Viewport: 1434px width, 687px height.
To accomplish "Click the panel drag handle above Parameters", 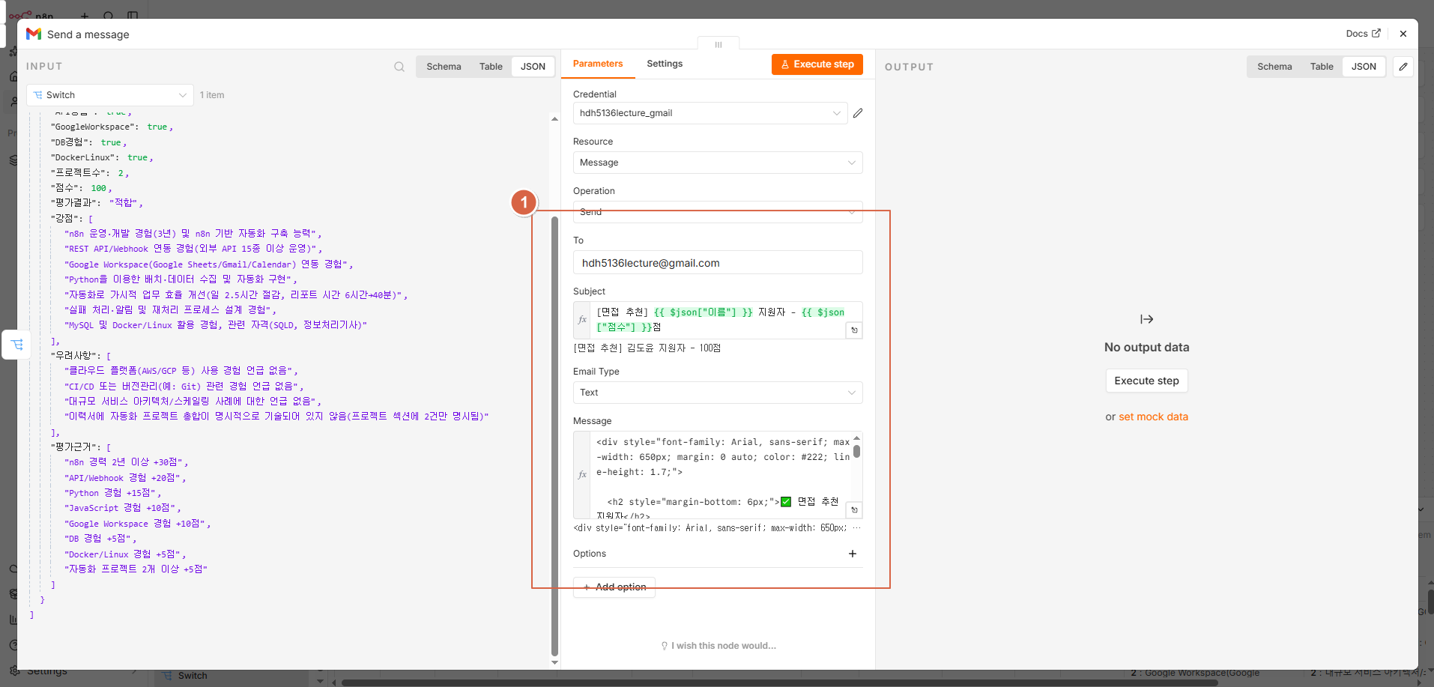I will coord(718,44).
